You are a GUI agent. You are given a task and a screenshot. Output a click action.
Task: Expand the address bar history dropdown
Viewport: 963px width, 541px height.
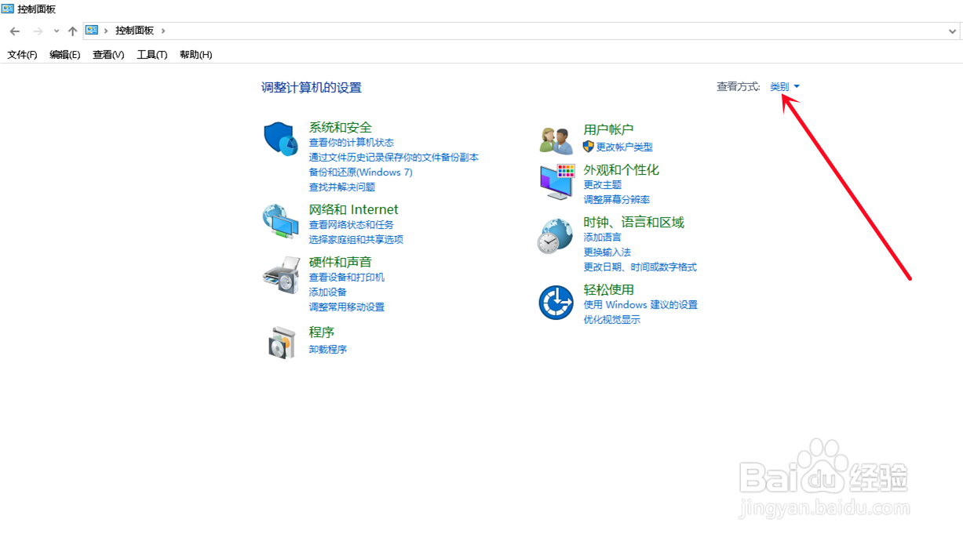(953, 31)
